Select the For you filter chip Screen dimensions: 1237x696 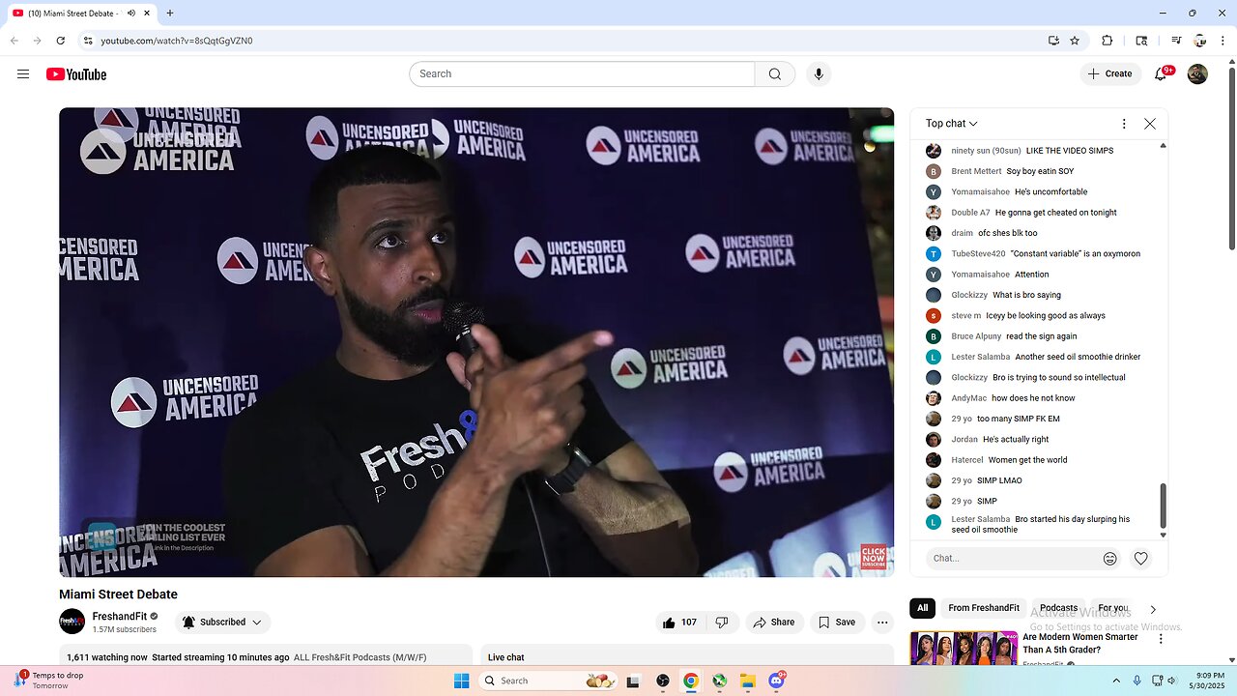tap(1113, 608)
